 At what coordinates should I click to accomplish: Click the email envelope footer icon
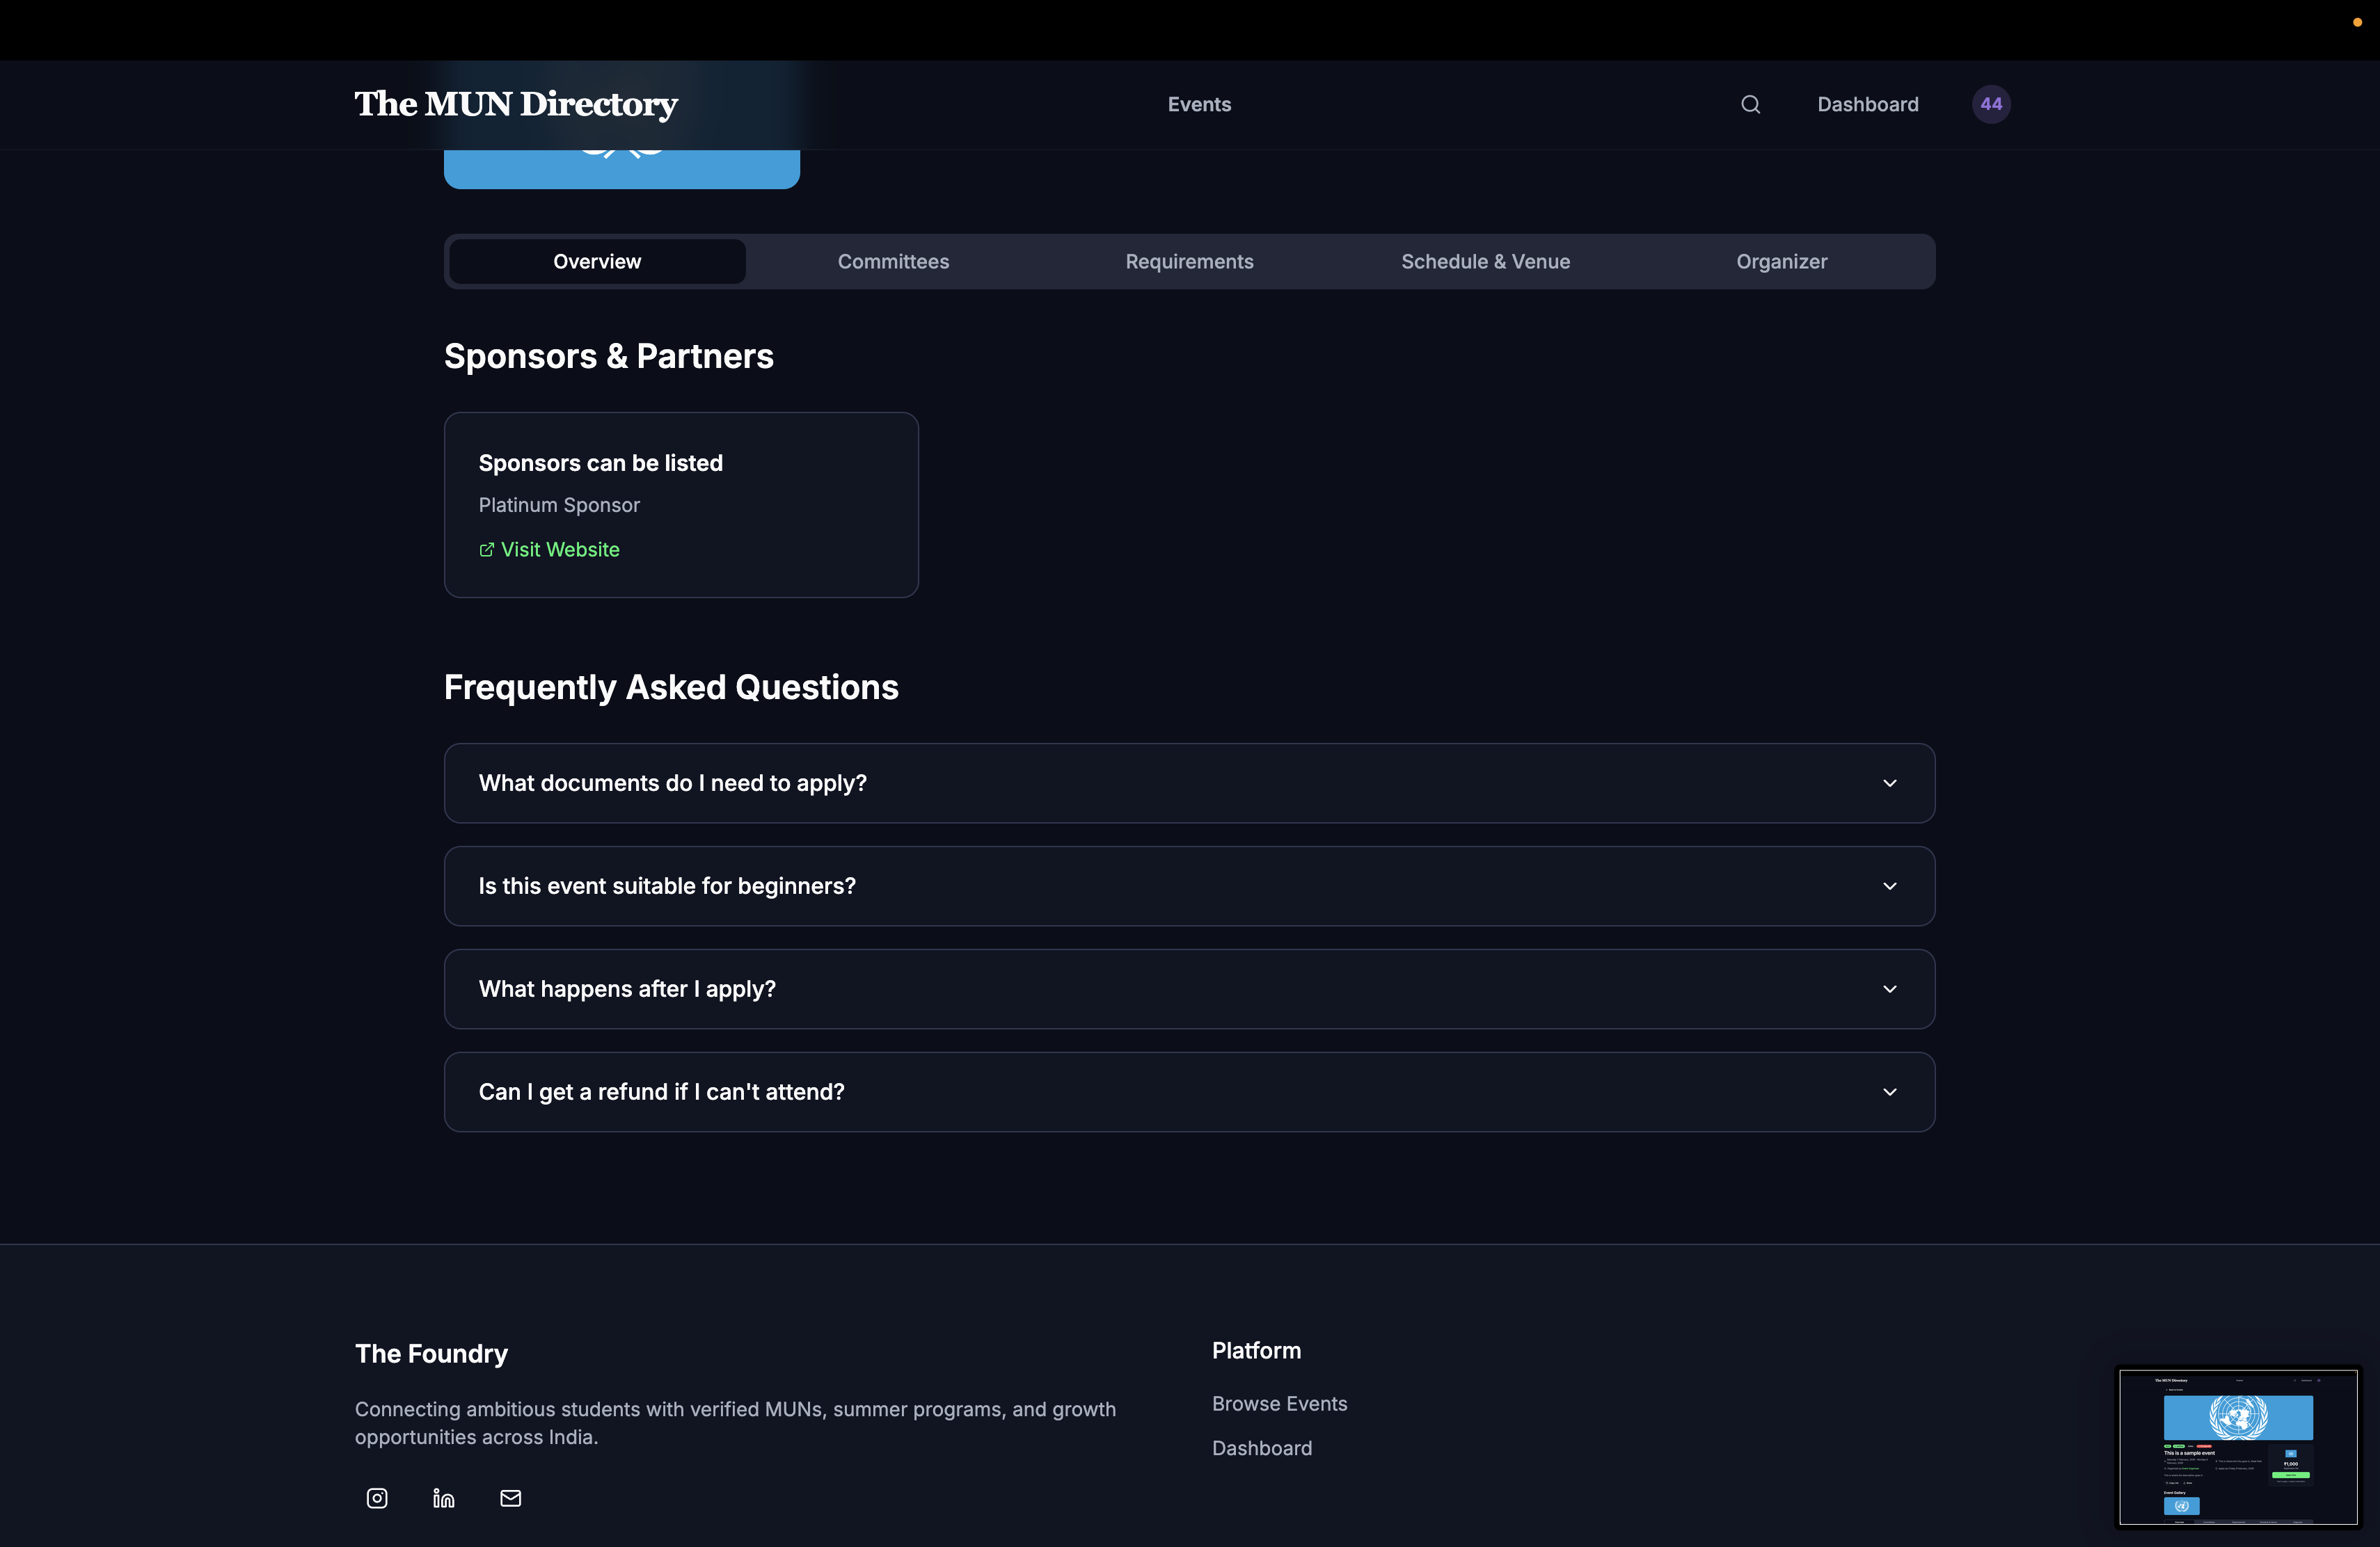pyautogui.click(x=510, y=1497)
